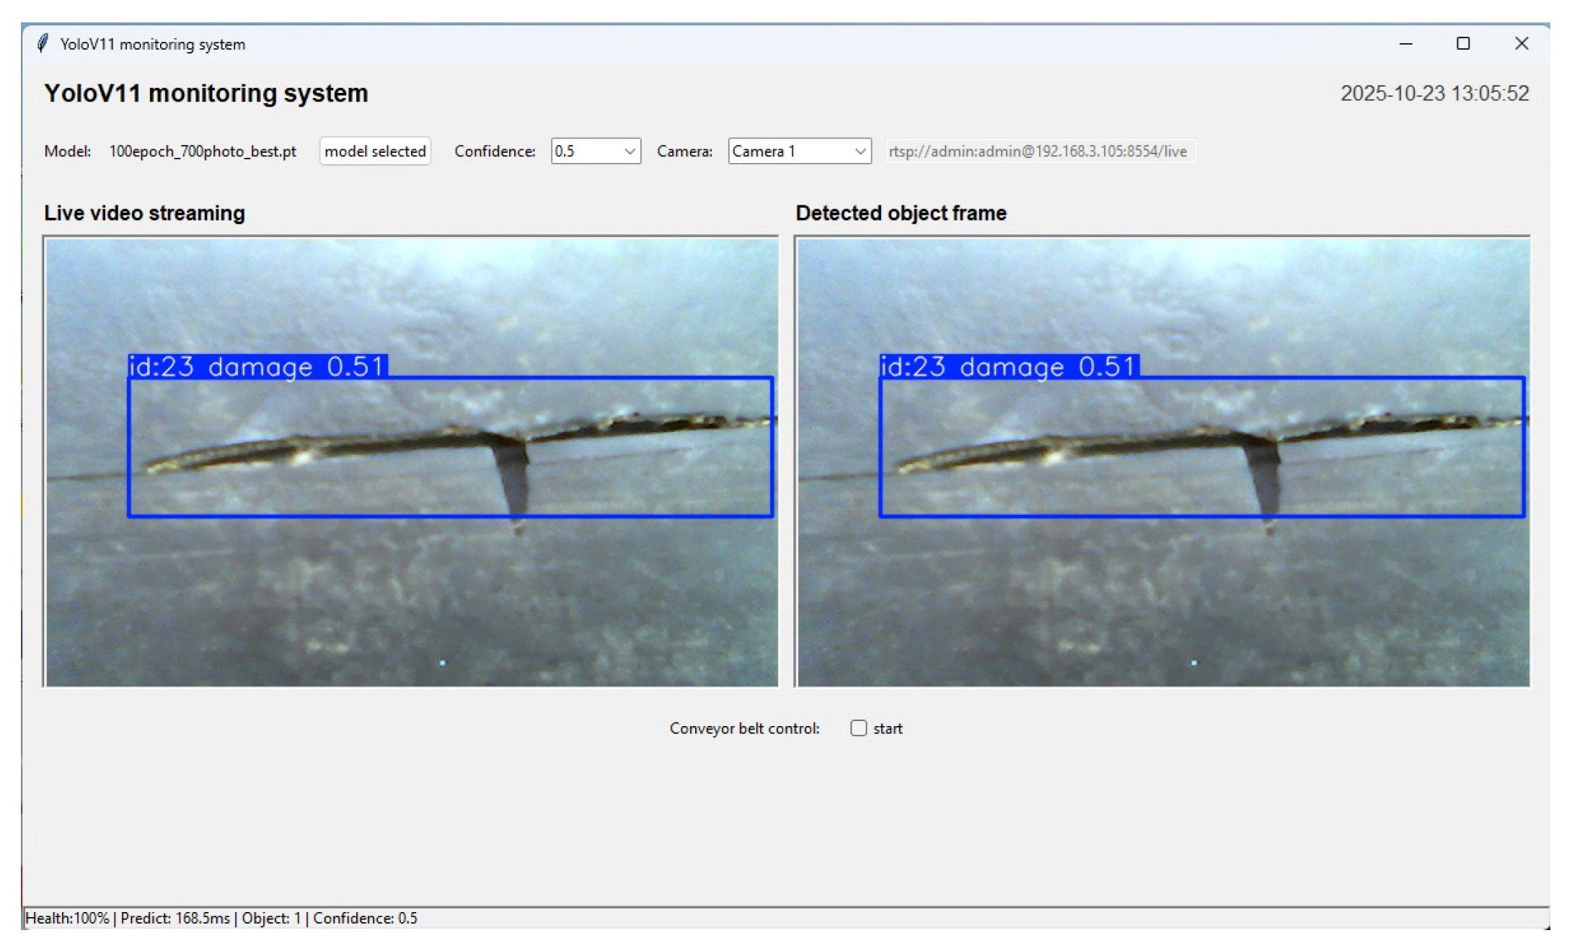Minimize the YoloV11 monitoring window
This screenshot has height=951, width=1572.
click(1405, 44)
